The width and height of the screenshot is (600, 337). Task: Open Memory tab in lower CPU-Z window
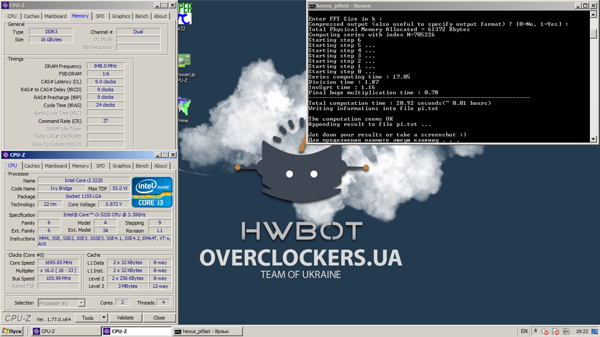coord(80,166)
